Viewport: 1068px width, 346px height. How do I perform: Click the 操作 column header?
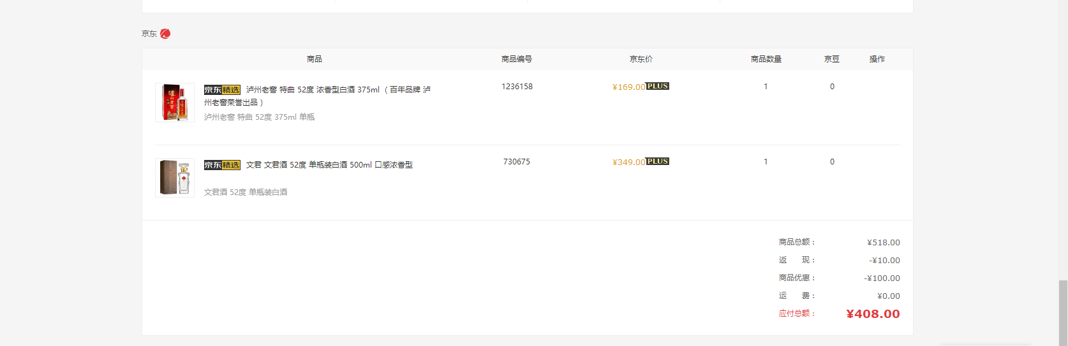coord(877,59)
